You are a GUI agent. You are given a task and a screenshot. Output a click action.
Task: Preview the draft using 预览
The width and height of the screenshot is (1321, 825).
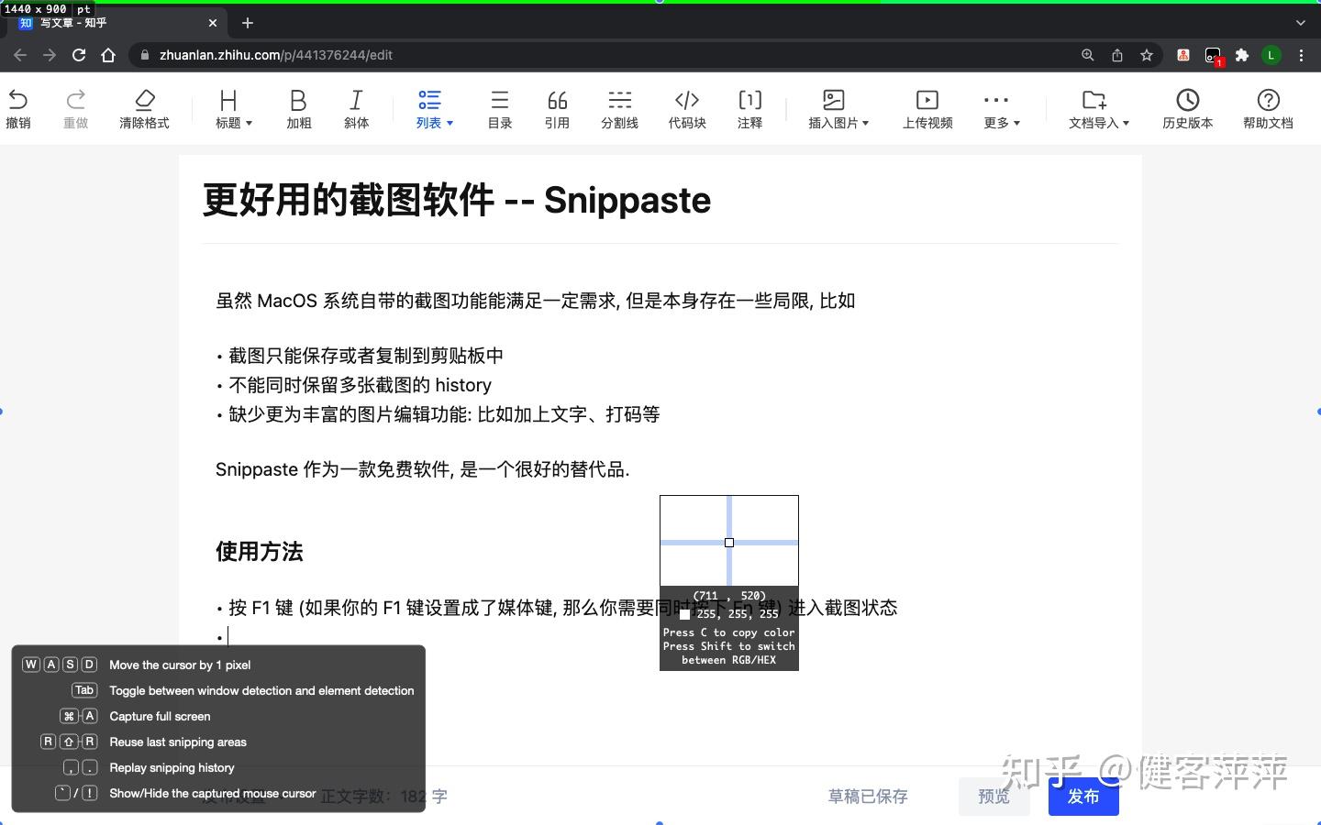click(x=994, y=796)
